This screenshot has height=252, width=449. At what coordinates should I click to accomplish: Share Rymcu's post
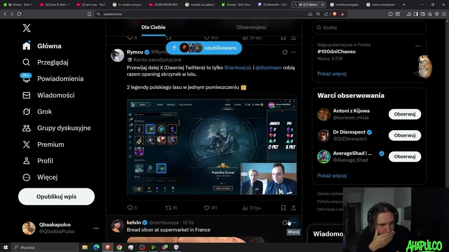click(x=294, y=208)
